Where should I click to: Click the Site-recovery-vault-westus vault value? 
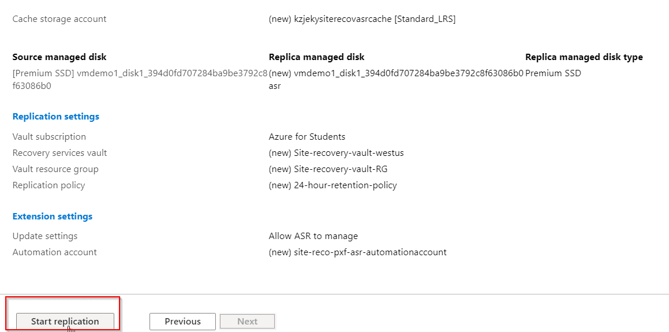click(336, 153)
